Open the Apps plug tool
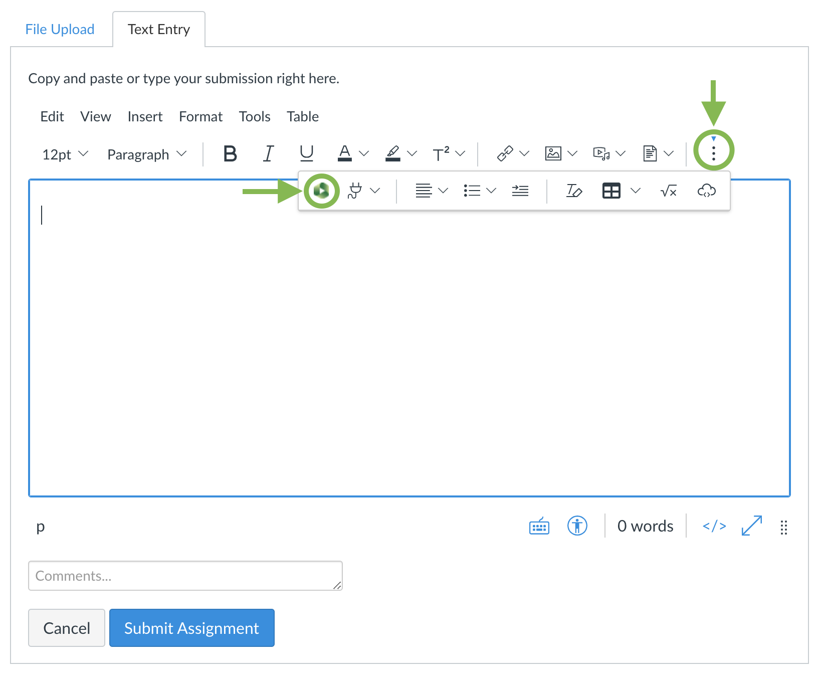The width and height of the screenshot is (819, 681). pyautogui.click(x=356, y=191)
